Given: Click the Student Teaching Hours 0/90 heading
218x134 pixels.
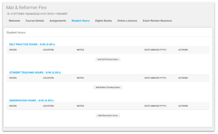Looking at the screenshot, I should coord(35,72).
